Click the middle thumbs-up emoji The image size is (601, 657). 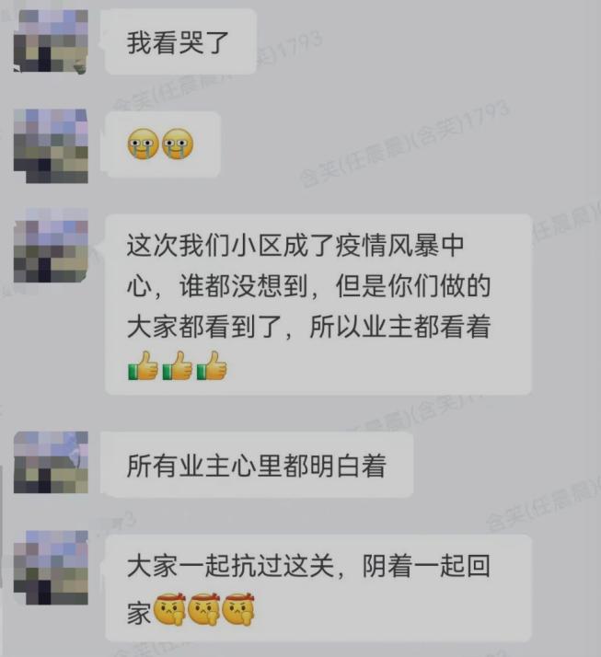point(178,366)
